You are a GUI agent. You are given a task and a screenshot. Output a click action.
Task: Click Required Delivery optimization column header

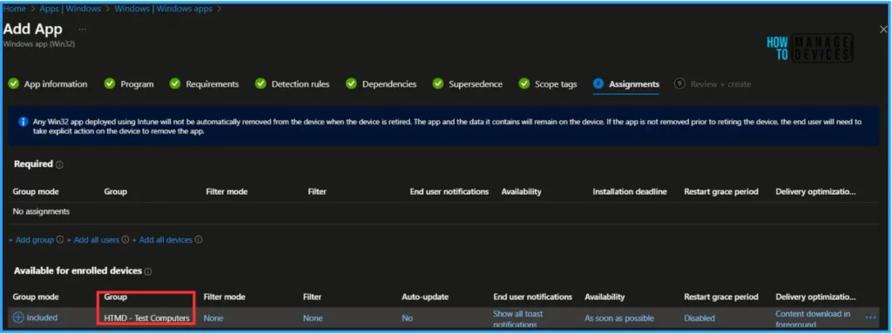click(815, 192)
